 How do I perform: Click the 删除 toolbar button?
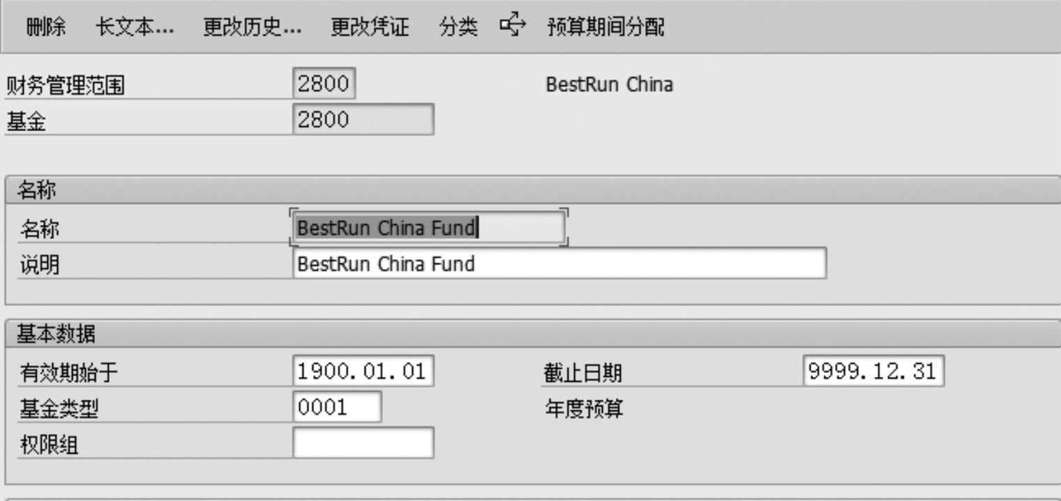click(47, 27)
